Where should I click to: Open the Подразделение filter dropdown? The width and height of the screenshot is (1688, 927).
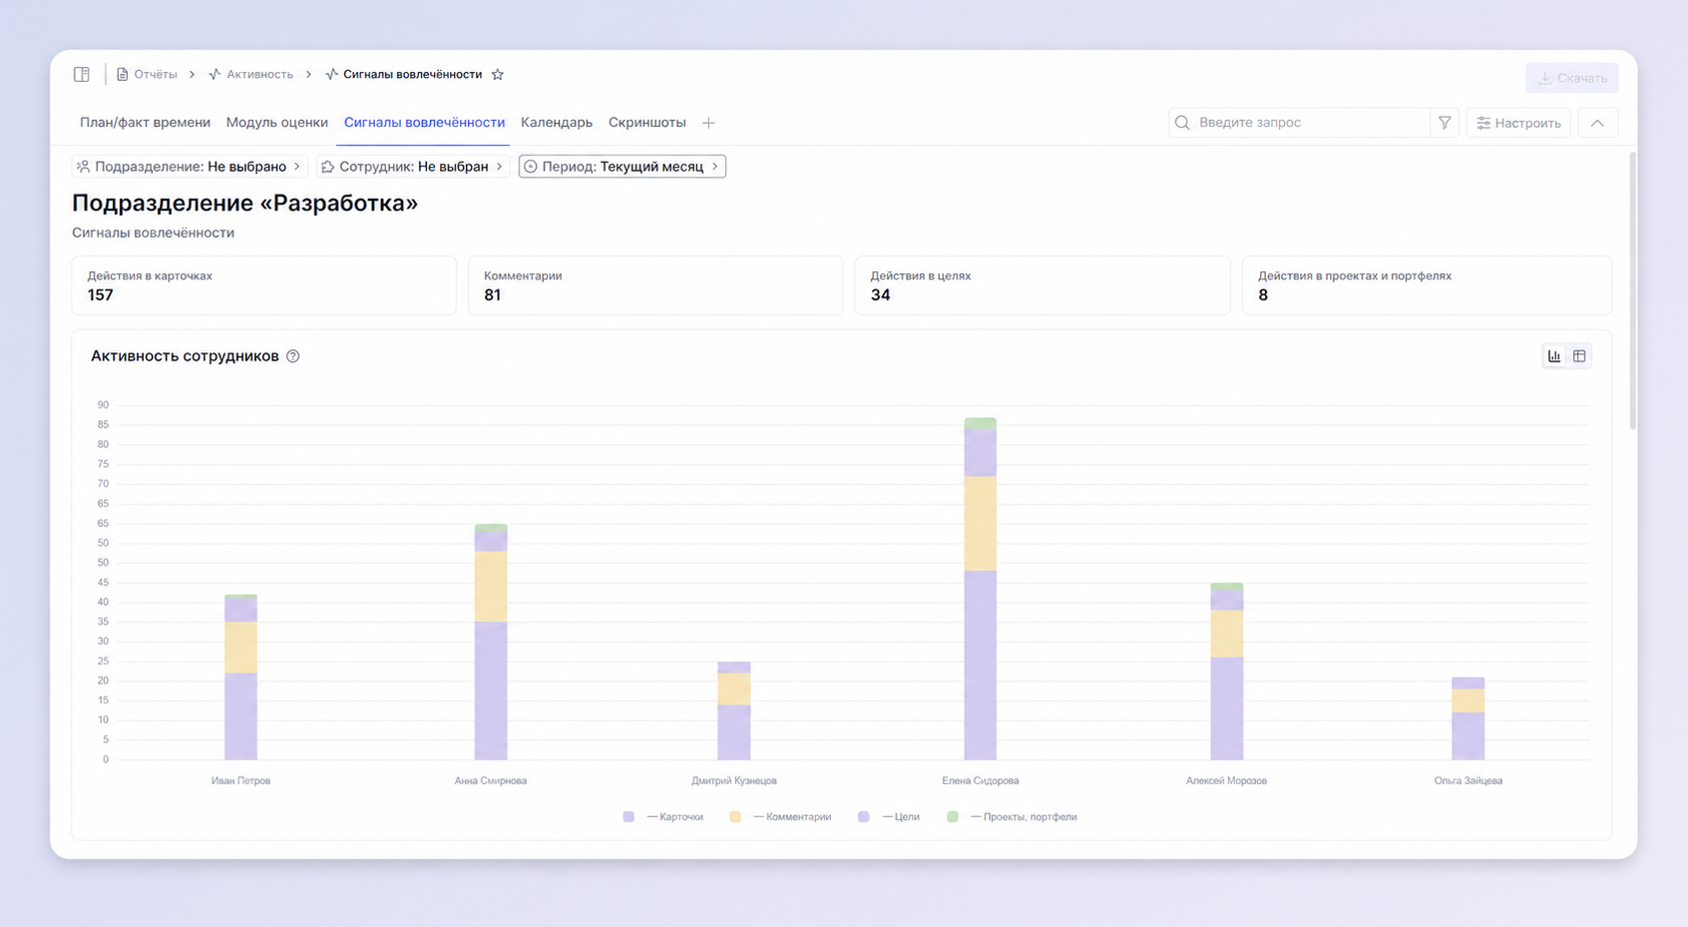click(x=189, y=167)
